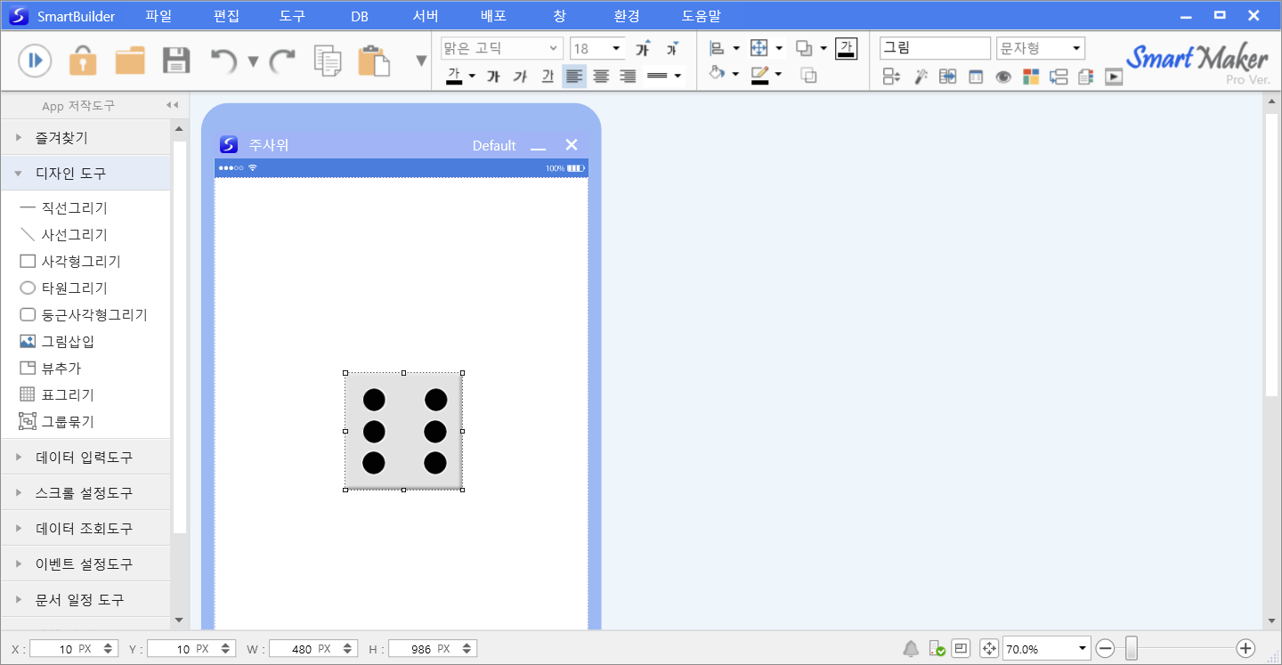
Task: Click the table/form window icon in toolbar
Action: coord(976,77)
